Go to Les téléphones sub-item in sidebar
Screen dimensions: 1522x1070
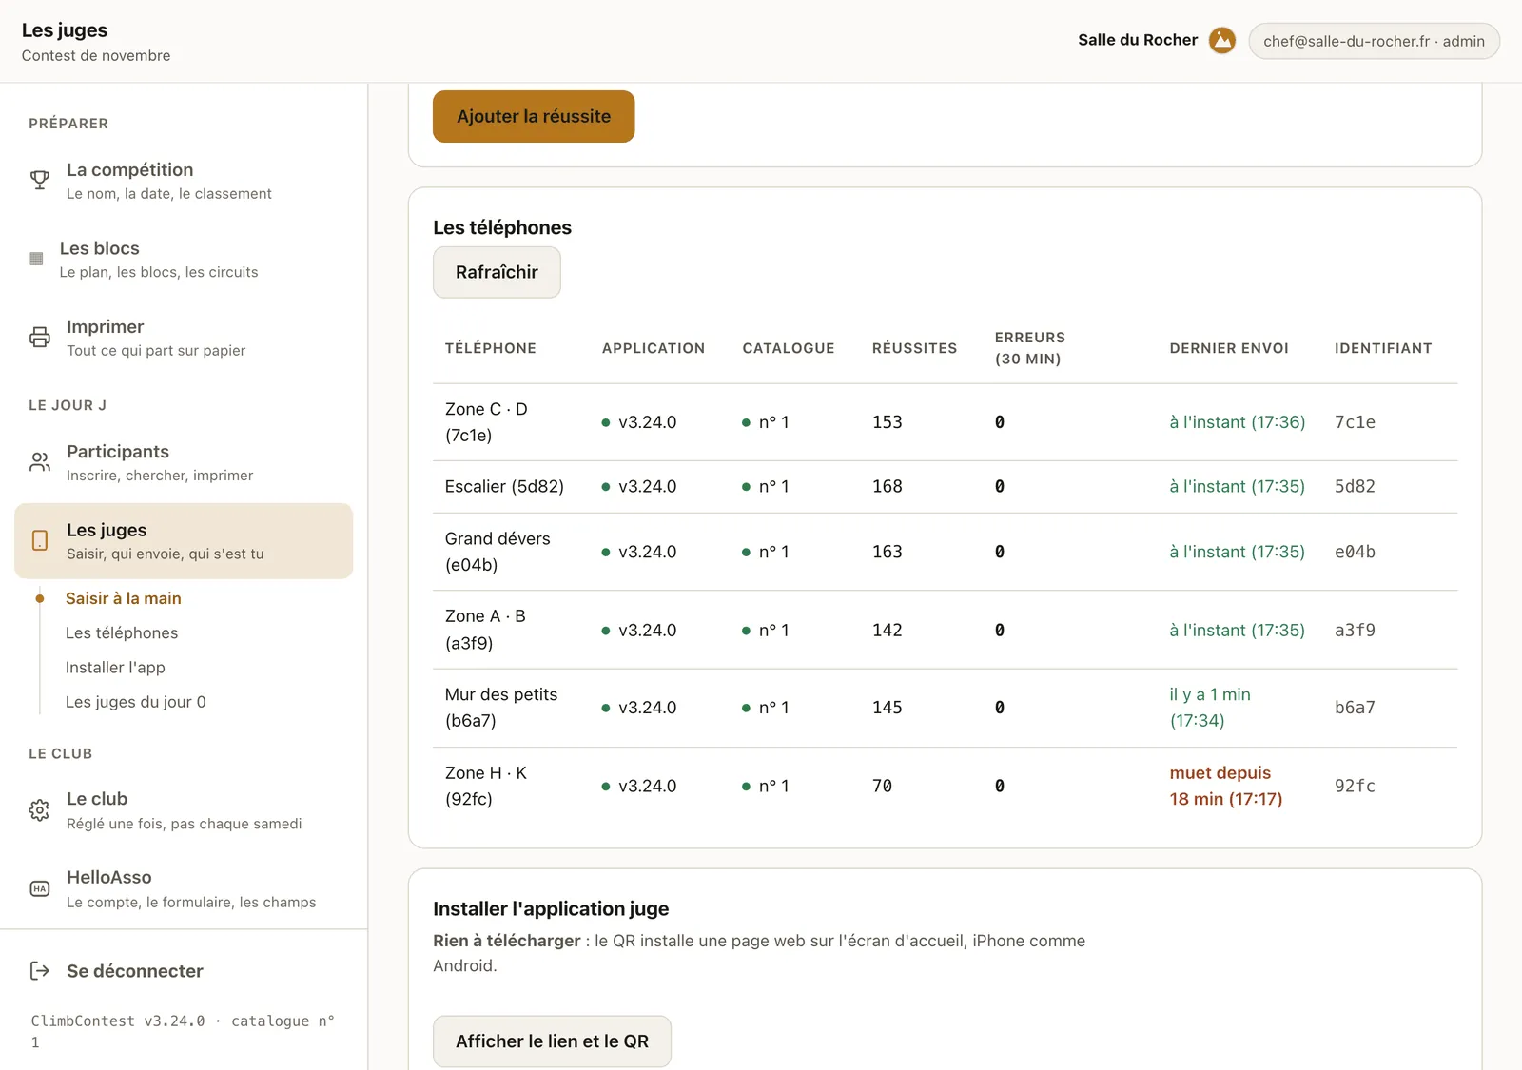pyautogui.click(x=122, y=632)
